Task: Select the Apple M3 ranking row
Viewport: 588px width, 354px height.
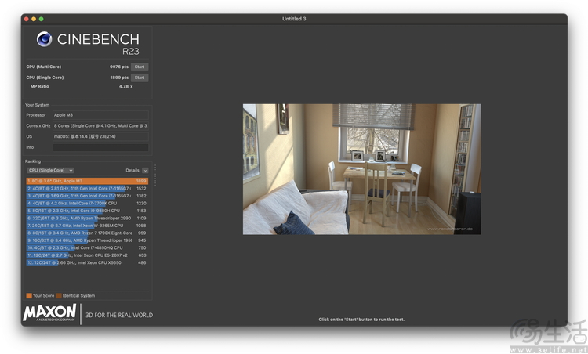Action: tap(87, 182)
